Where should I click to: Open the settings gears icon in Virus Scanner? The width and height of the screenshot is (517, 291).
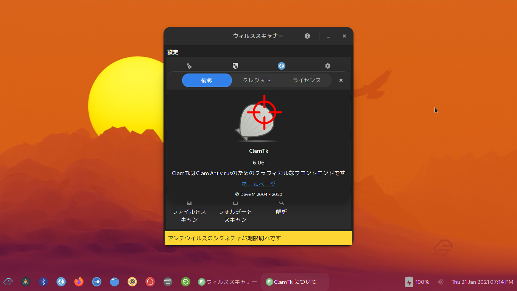[x=189, y=66]
